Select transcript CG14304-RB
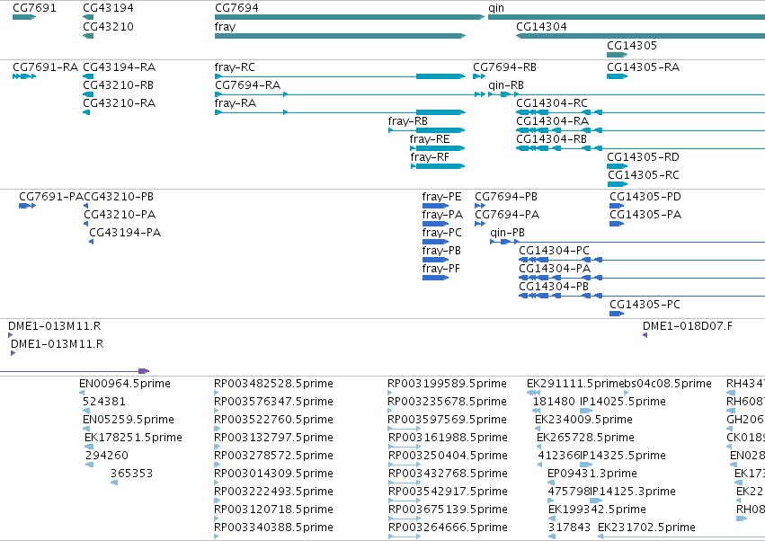765x541 pixels. pyautogui.click(x=551, y=139)
